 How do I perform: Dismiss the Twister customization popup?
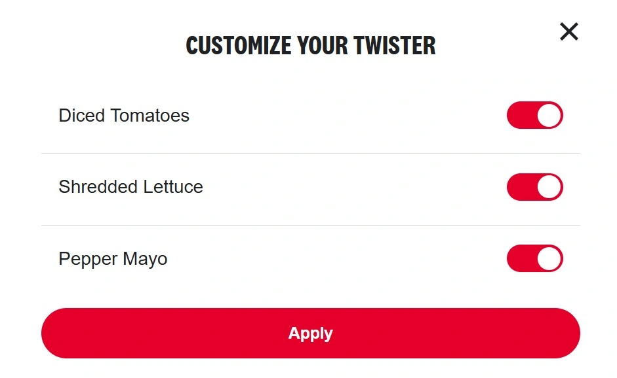[x=568, y=31]
